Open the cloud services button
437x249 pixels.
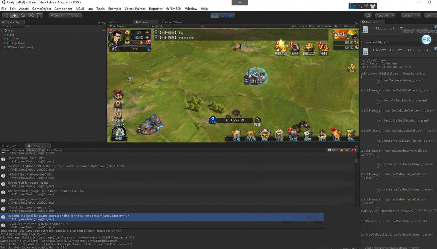click(368, 15)
